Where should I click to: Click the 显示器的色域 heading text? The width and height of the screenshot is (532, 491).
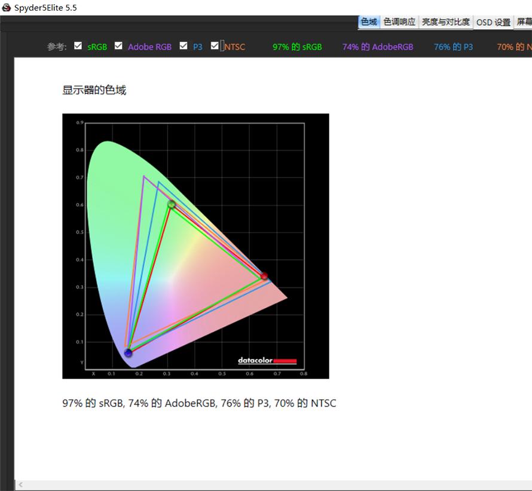(94, 90)
